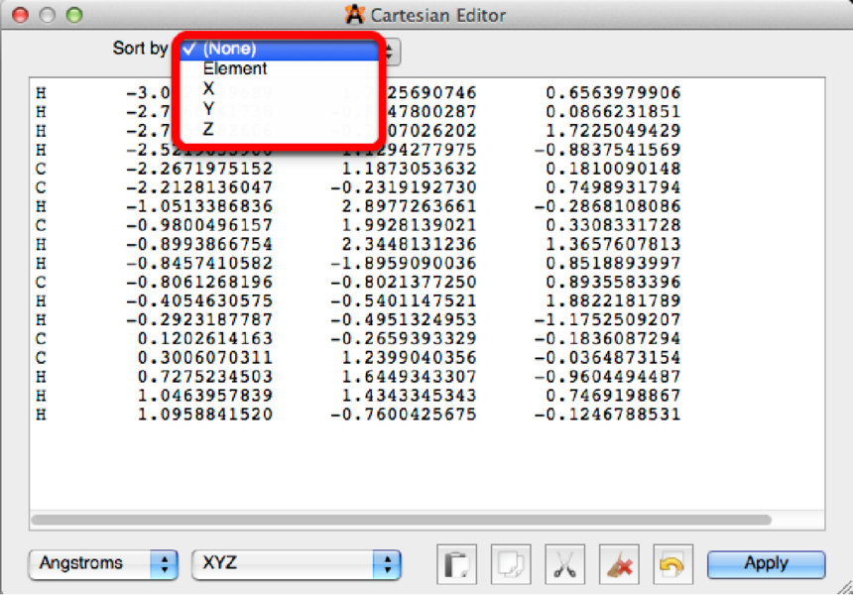Click the value 0.1202614163
The image size is (853, 595).
(205, 339)
